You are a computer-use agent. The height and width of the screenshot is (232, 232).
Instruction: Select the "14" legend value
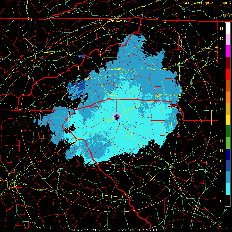(221, 161)
